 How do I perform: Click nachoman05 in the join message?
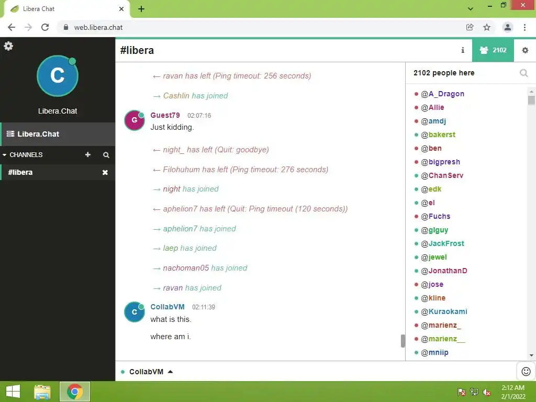[186, 268]
